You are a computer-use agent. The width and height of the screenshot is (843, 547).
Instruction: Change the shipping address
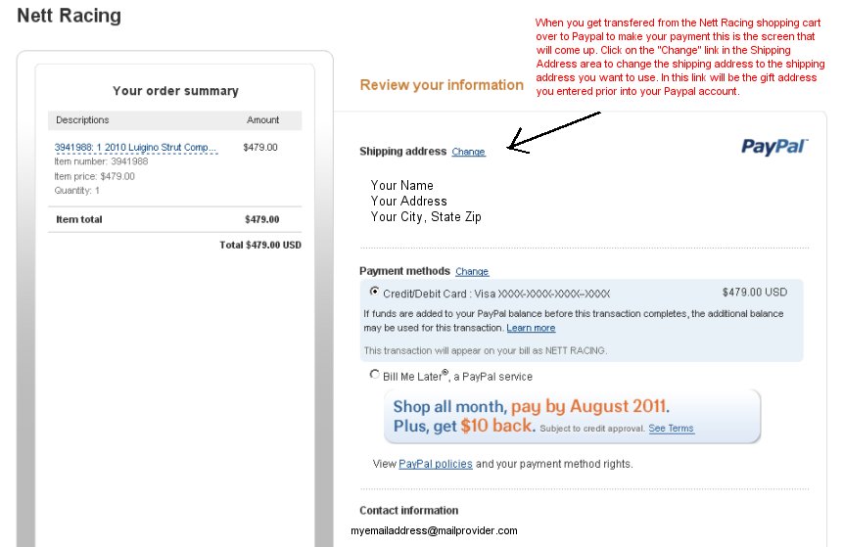[x=468, y=152]
